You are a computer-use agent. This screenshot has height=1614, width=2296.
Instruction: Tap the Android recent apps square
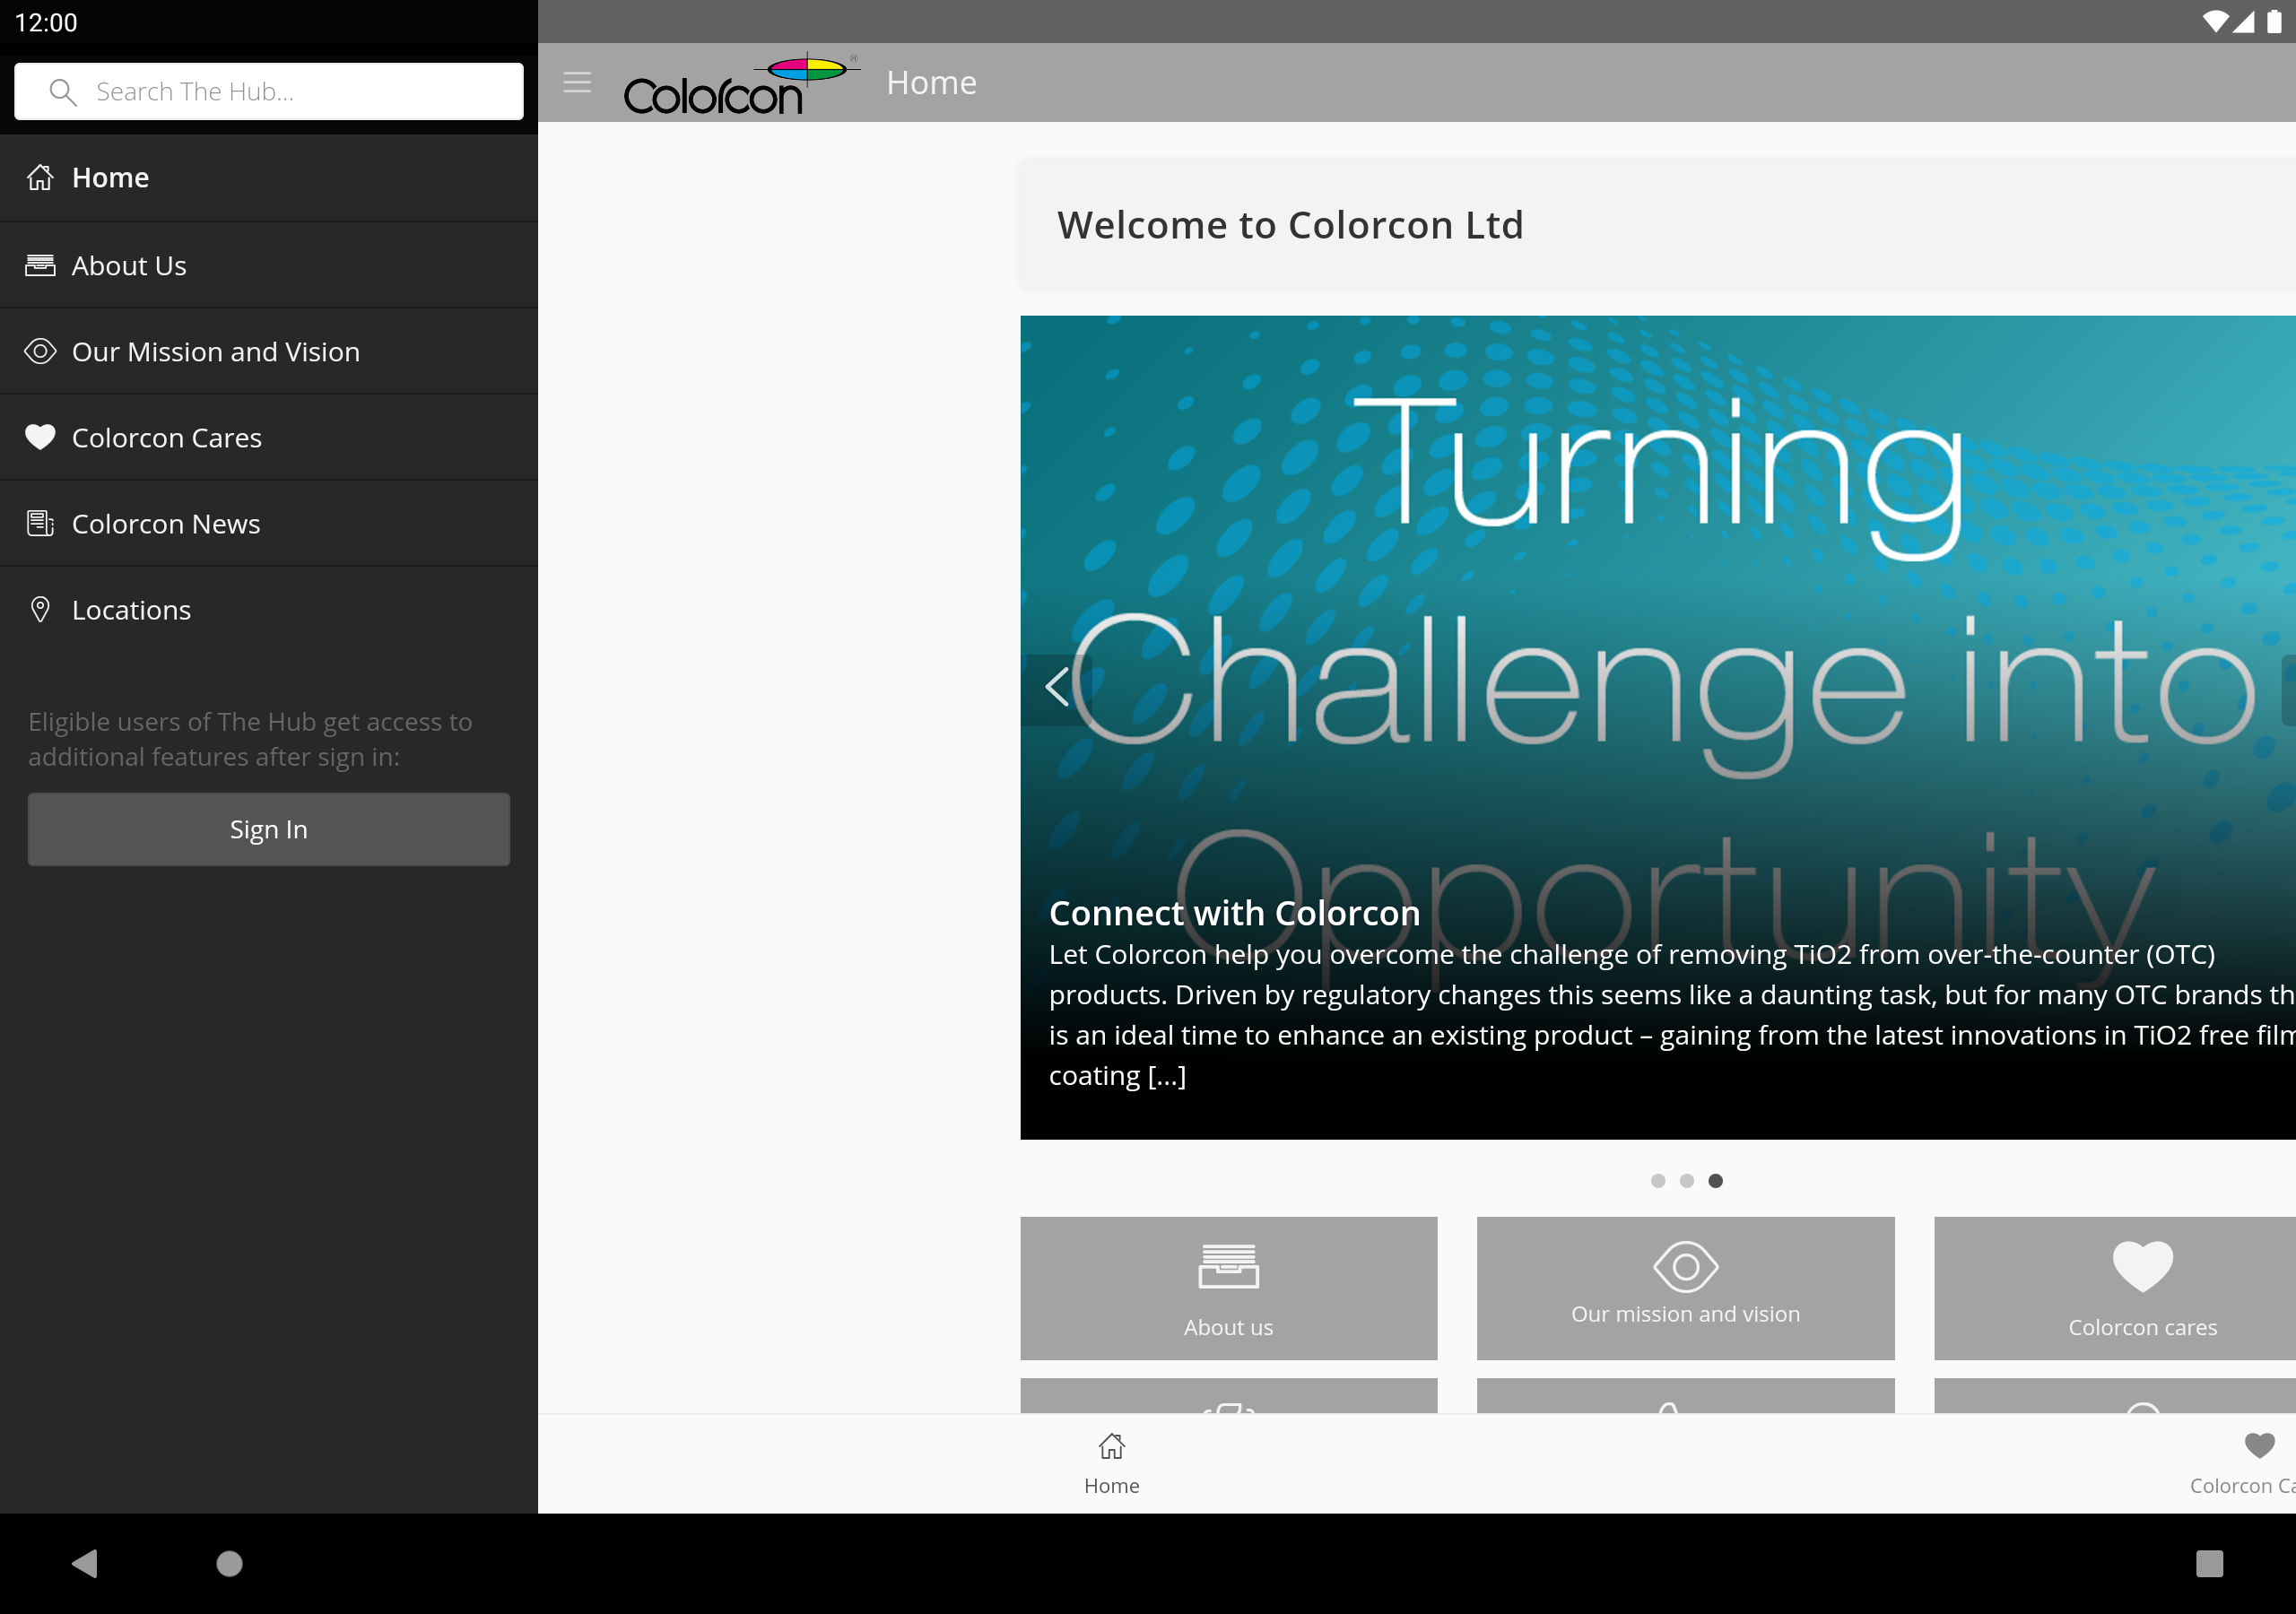(x=2209, y=1563)
